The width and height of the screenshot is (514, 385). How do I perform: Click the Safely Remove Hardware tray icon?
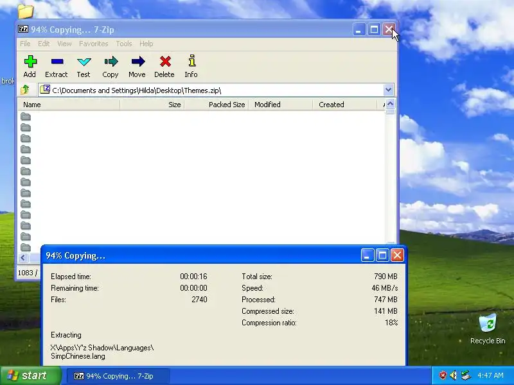pos(465,375)
